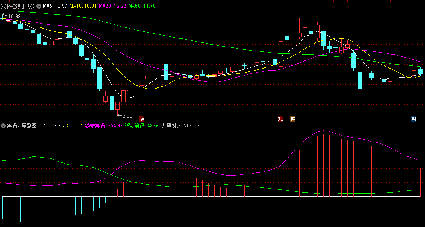
Task: Open the dropdown arrow beside 实朴检测(日线)
Action: click(39, 6)
